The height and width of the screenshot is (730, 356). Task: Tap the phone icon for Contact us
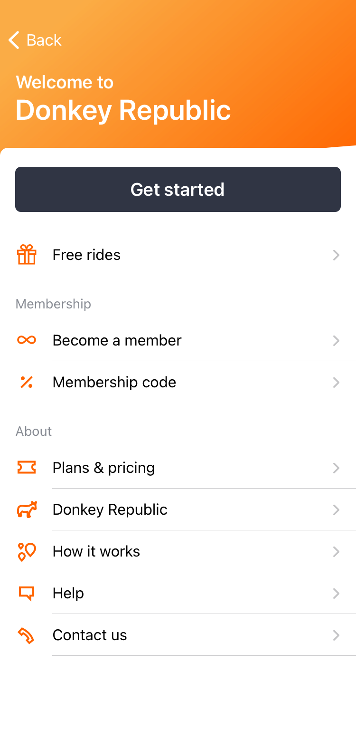27,635
